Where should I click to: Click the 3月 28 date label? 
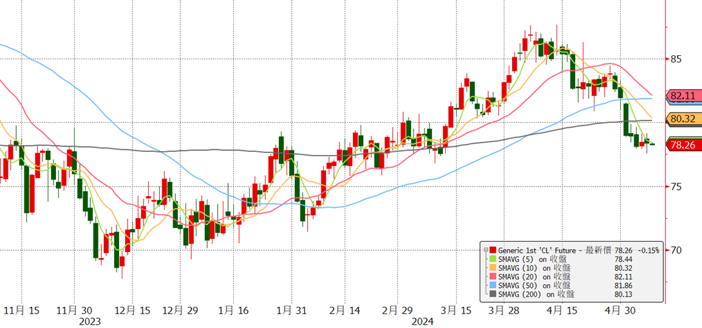tap(504, 310)
